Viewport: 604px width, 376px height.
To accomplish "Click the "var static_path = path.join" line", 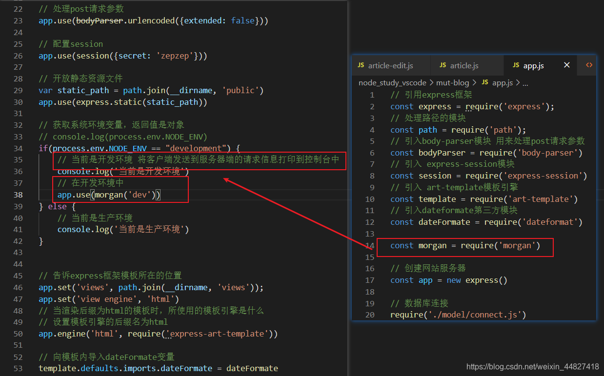I will pyautogui.click(x=151, y=91).
